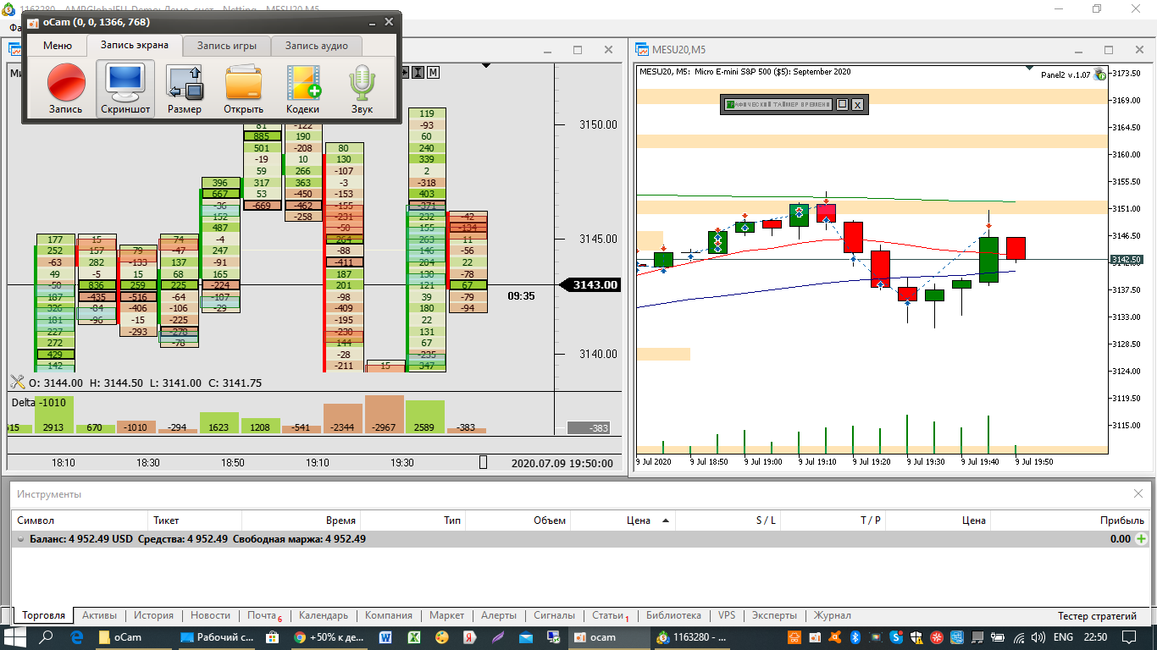Switch to the Новости tab
Screen dimensions: 1157x650
210,615
